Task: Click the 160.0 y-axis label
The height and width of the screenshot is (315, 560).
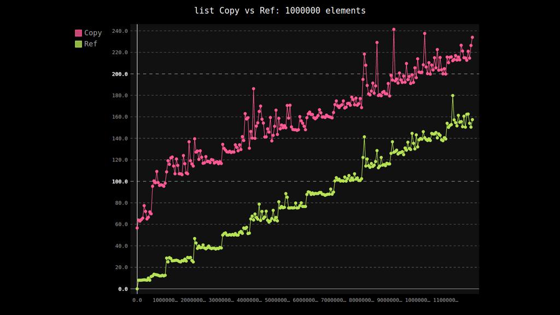Action: point(120,117)
